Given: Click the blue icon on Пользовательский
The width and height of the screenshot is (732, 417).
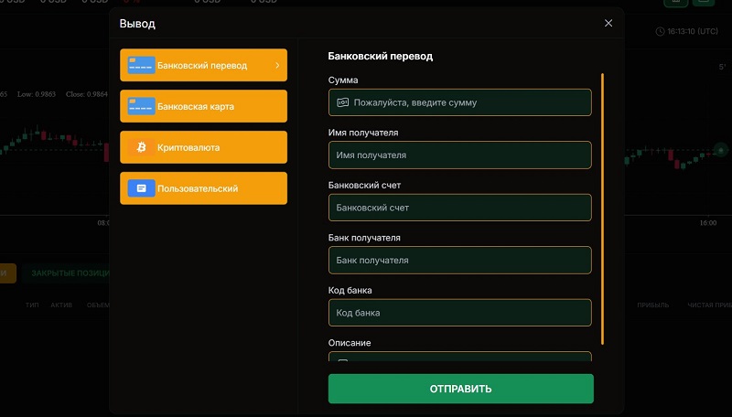Looking at the screenshot, I should 141,188.
